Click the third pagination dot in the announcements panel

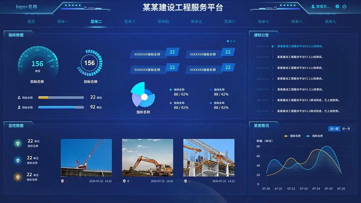coord(234,41)
